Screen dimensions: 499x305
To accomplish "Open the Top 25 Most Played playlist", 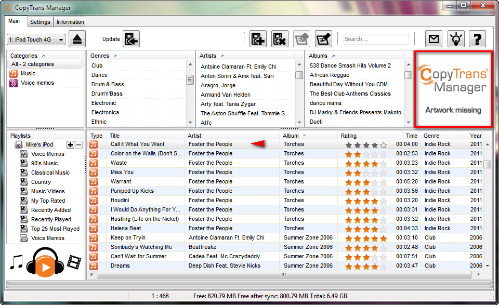I will click(56, 228).
